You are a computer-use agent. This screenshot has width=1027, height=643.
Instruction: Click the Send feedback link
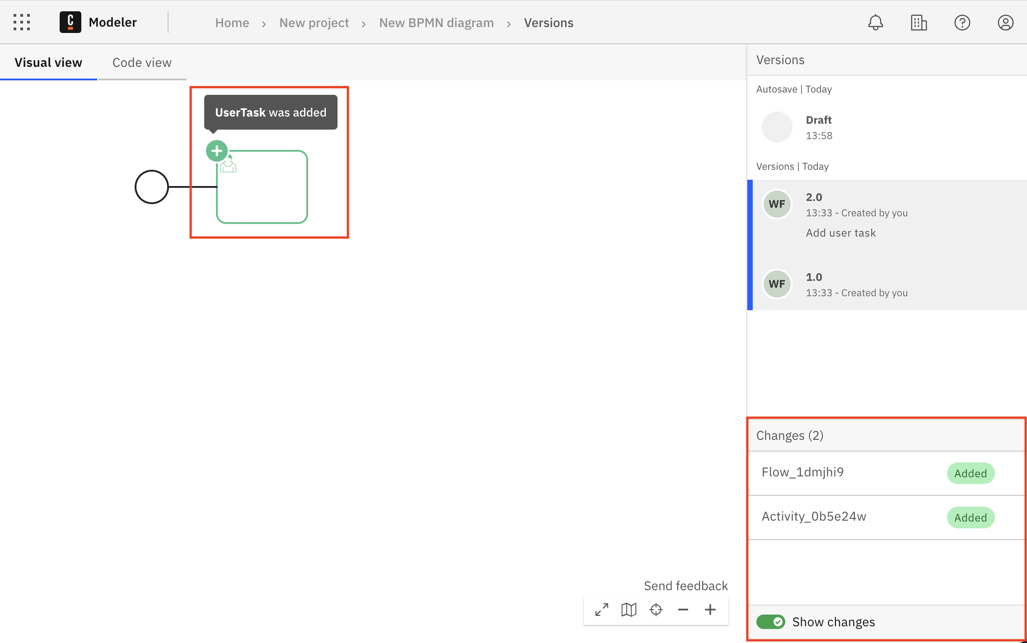686,586
